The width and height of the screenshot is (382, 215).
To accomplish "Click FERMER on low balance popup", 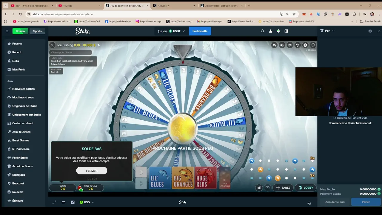I will (92, 171).
